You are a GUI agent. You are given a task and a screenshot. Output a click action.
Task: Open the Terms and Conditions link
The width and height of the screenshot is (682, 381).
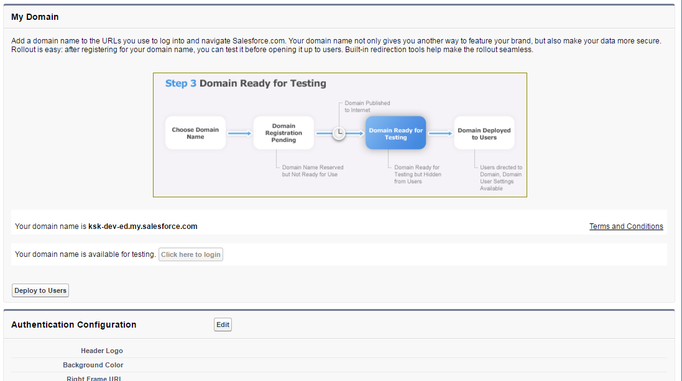coord(626,226)
